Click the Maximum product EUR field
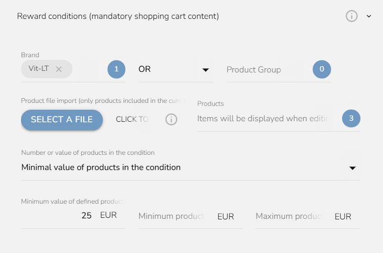Image resolution: width=383 pixels, height=253 pixels. (290, 217)
